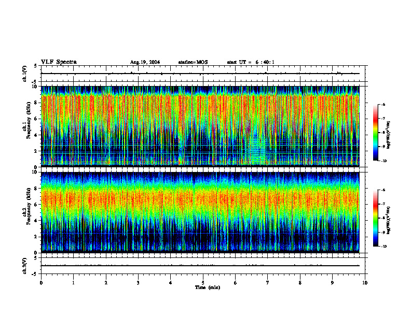Click the '-10' label on ch.1 colorbar

click(383, 161)
